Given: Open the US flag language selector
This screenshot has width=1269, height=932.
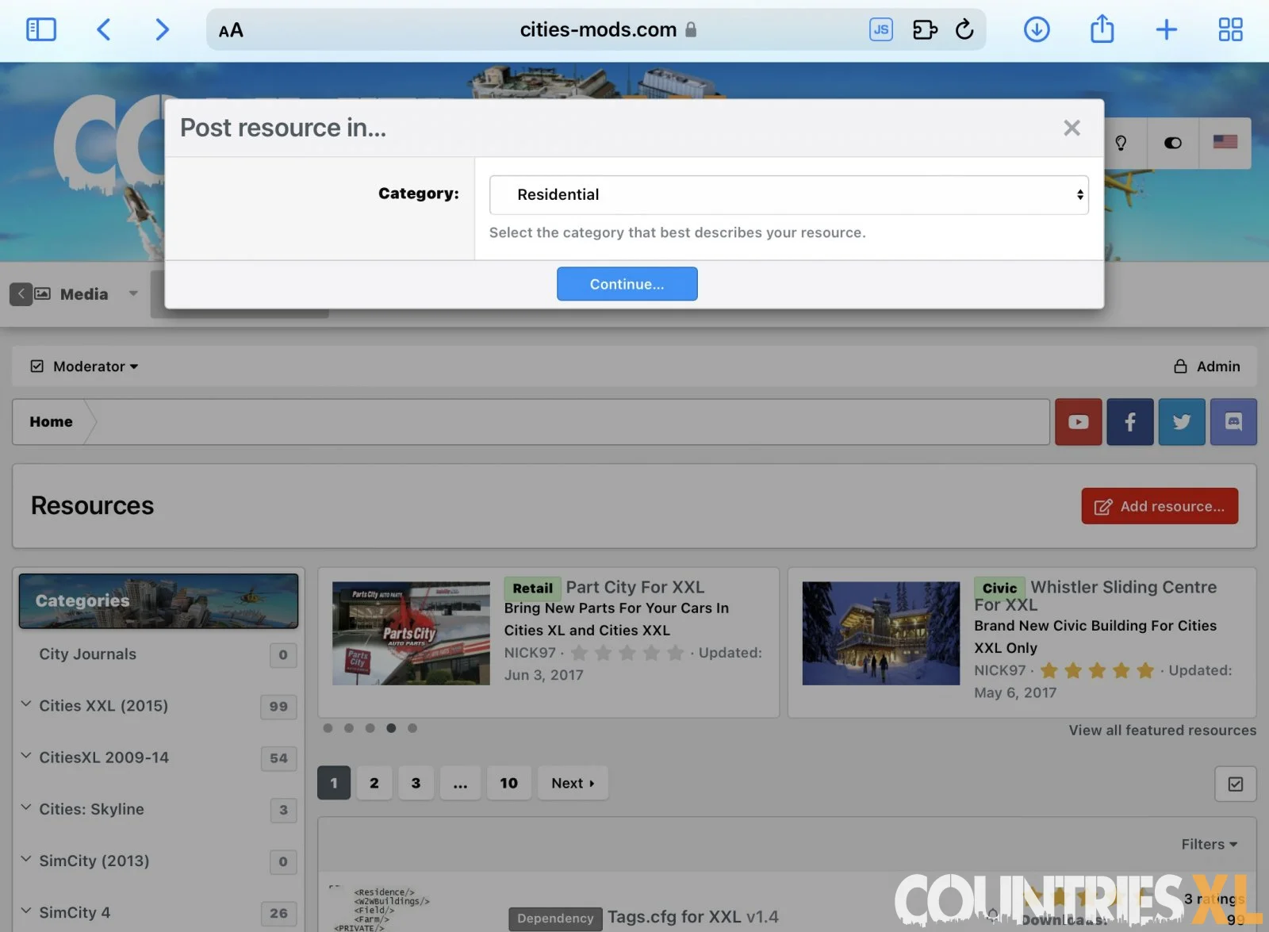Looking at the screenshot, I should [x=1225, y=142].
